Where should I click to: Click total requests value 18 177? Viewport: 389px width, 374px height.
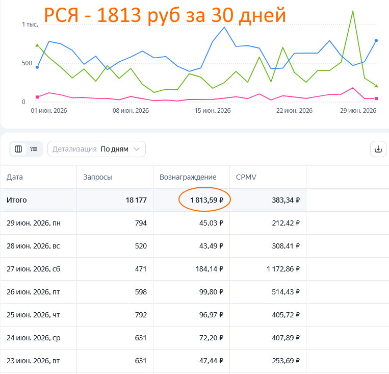[x=136, y=200]
